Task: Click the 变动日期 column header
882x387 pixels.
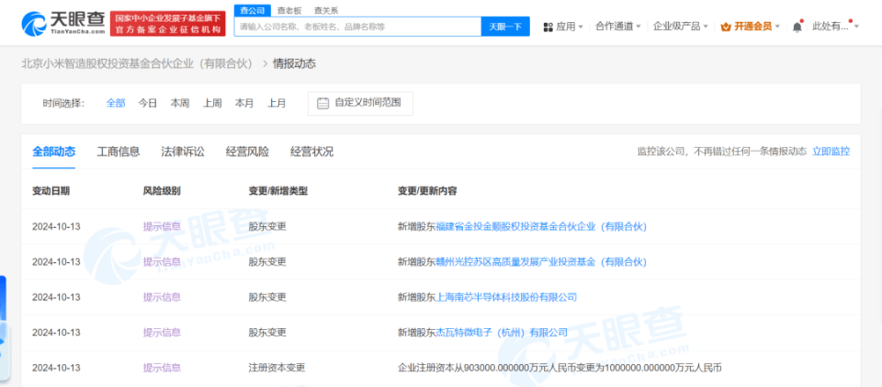Action: 51,191
